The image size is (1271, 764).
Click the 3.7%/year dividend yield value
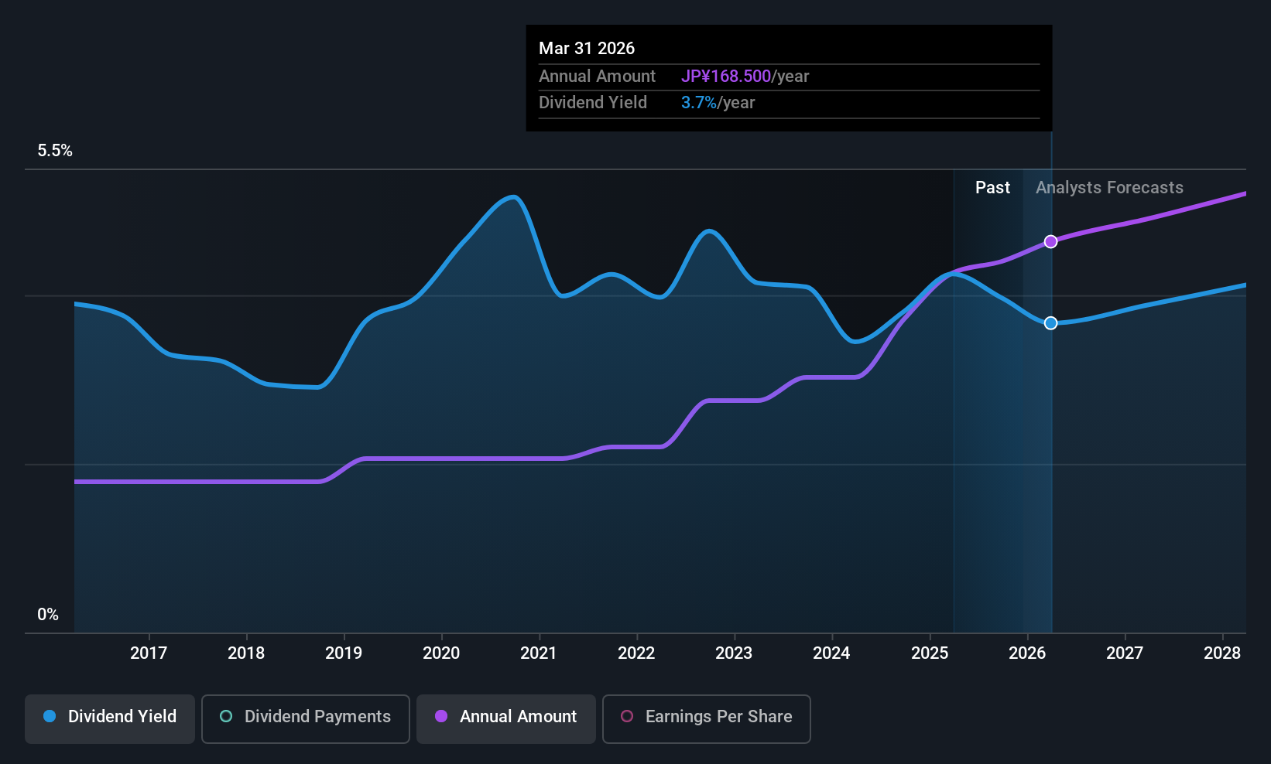point(718,103)
